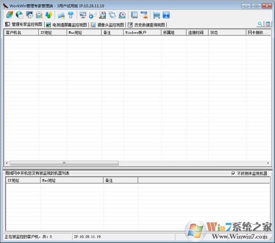275x243 pixels.
Task: Select the 历史数据查询视图 tab
Action: point(147,25)
